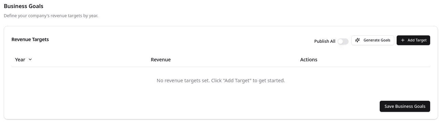Viewport: 441px width, 123px height.
Task: Select the Revenue column header
Action: tap(161, 60)
